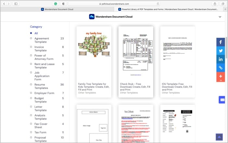The image size is (228, 143).
Task: Go forward with the Safari forward arrow
Action: point(8,4)
